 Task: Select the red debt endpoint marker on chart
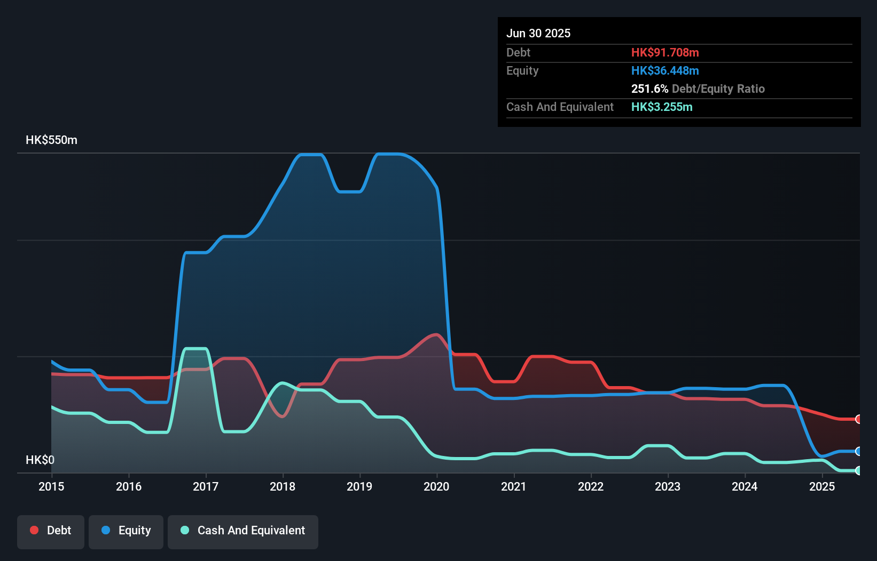tap(858, 419)
